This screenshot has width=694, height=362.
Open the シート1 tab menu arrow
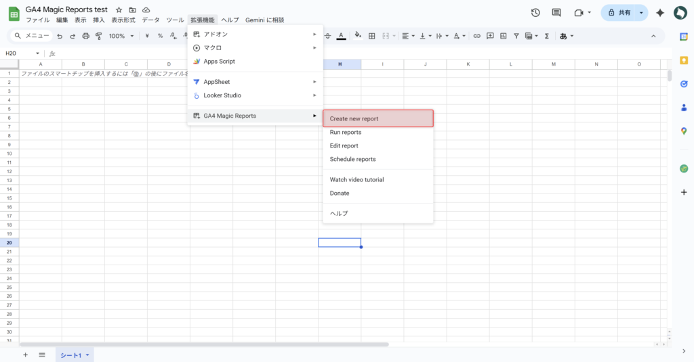(87, 355)
